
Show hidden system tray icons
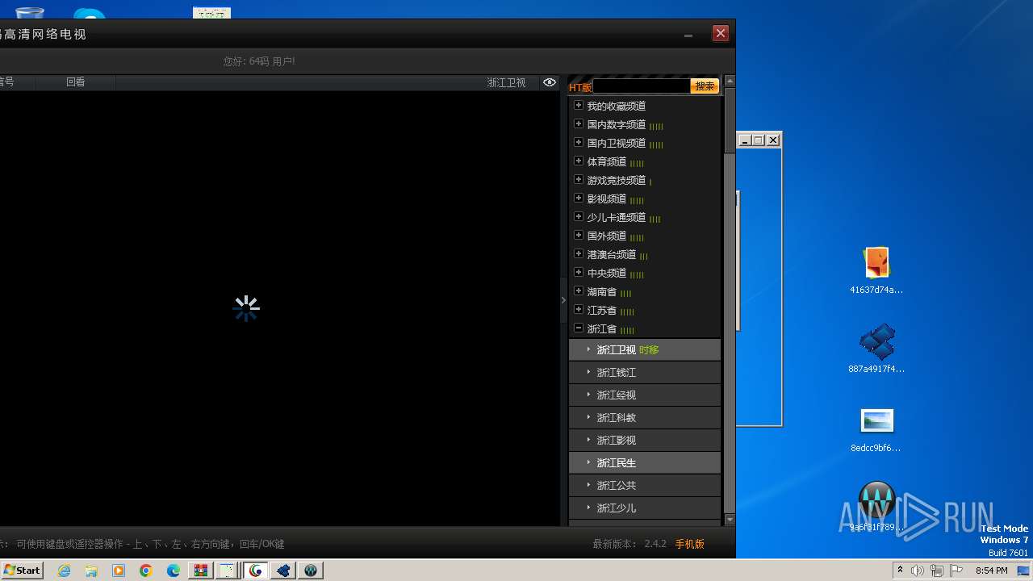pyautogui.click(x=900, y=571)
